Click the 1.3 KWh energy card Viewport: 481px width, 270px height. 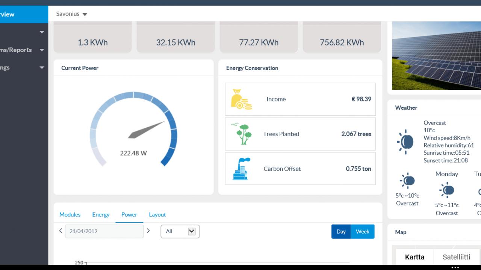[93, 37]
